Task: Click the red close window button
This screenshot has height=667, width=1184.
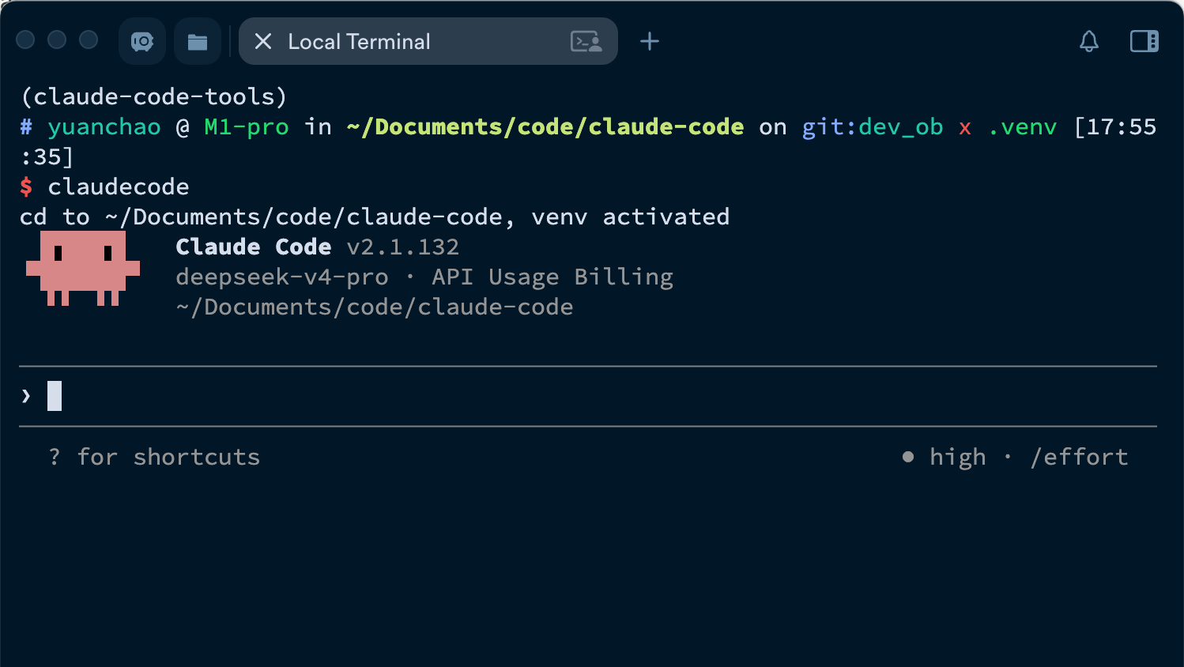Action: pyautogui.click(x=25, y=40)
